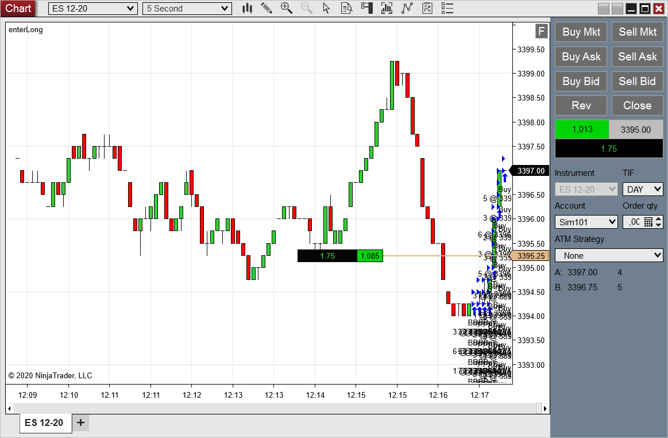
Task: Decrease the order quantity with down arrow
Action: pyautogui.click(x=659, y=225)
